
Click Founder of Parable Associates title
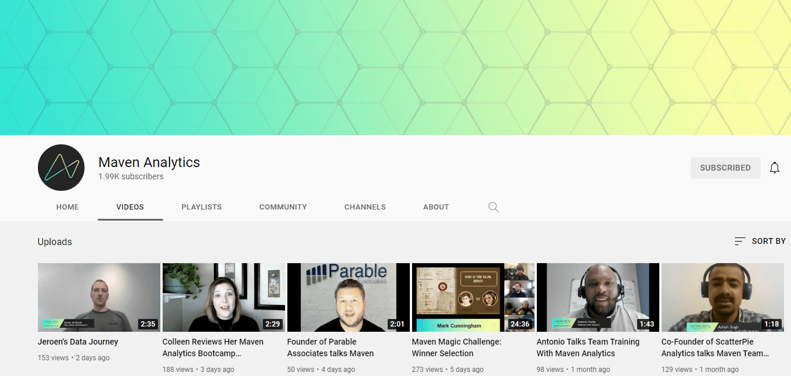[331, 347]
